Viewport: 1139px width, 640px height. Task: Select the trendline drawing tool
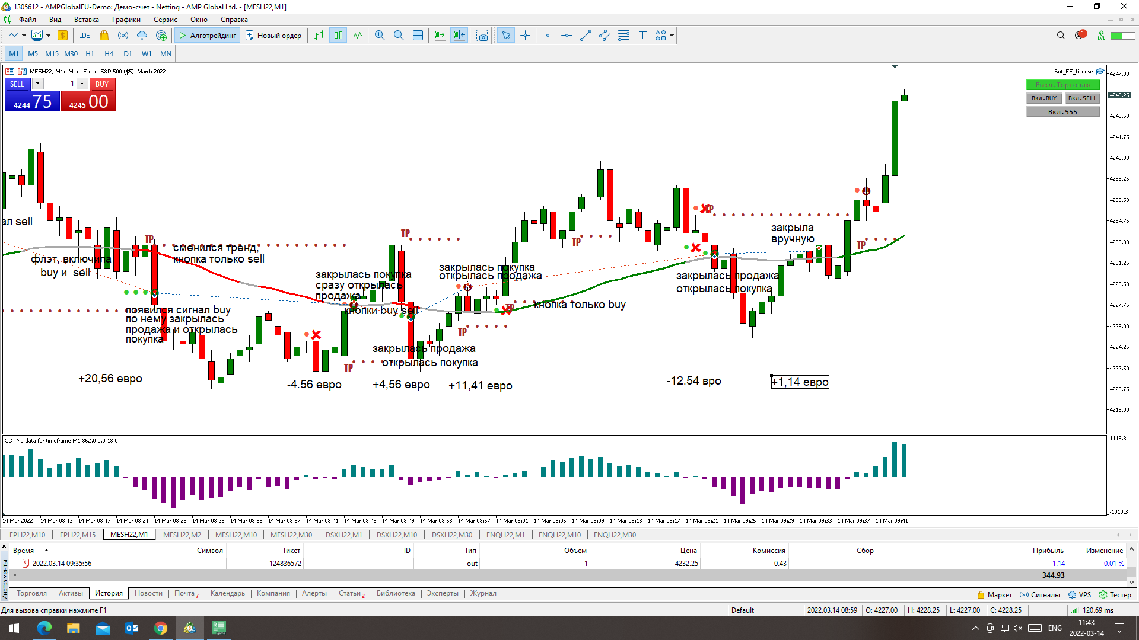[x=586, y=36]
